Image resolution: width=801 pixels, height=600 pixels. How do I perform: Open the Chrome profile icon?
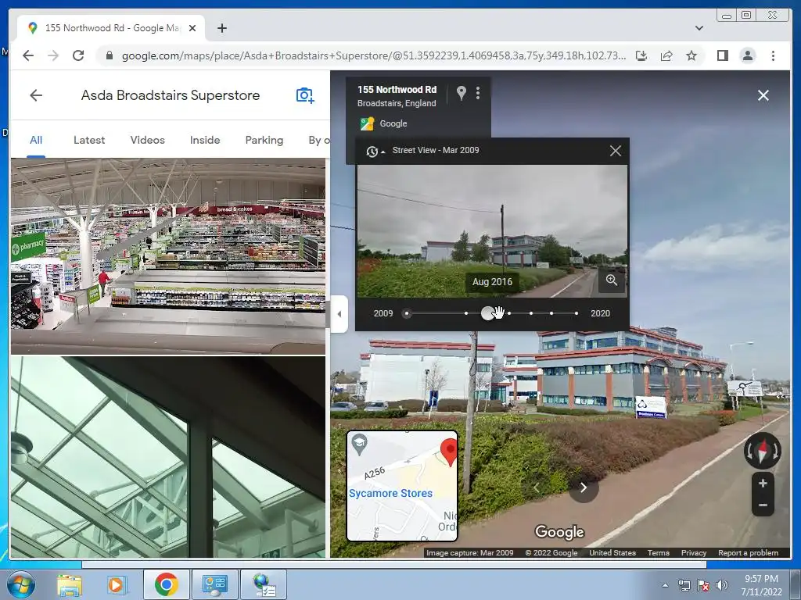(747, 55)
